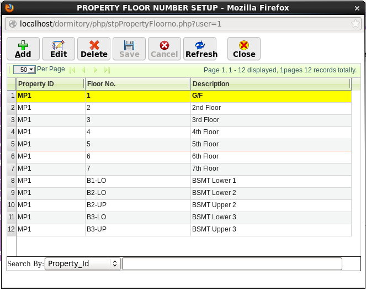The image size is (366, 290).
Task: Click the Refresh toolbar button
Action: [201, 49]
